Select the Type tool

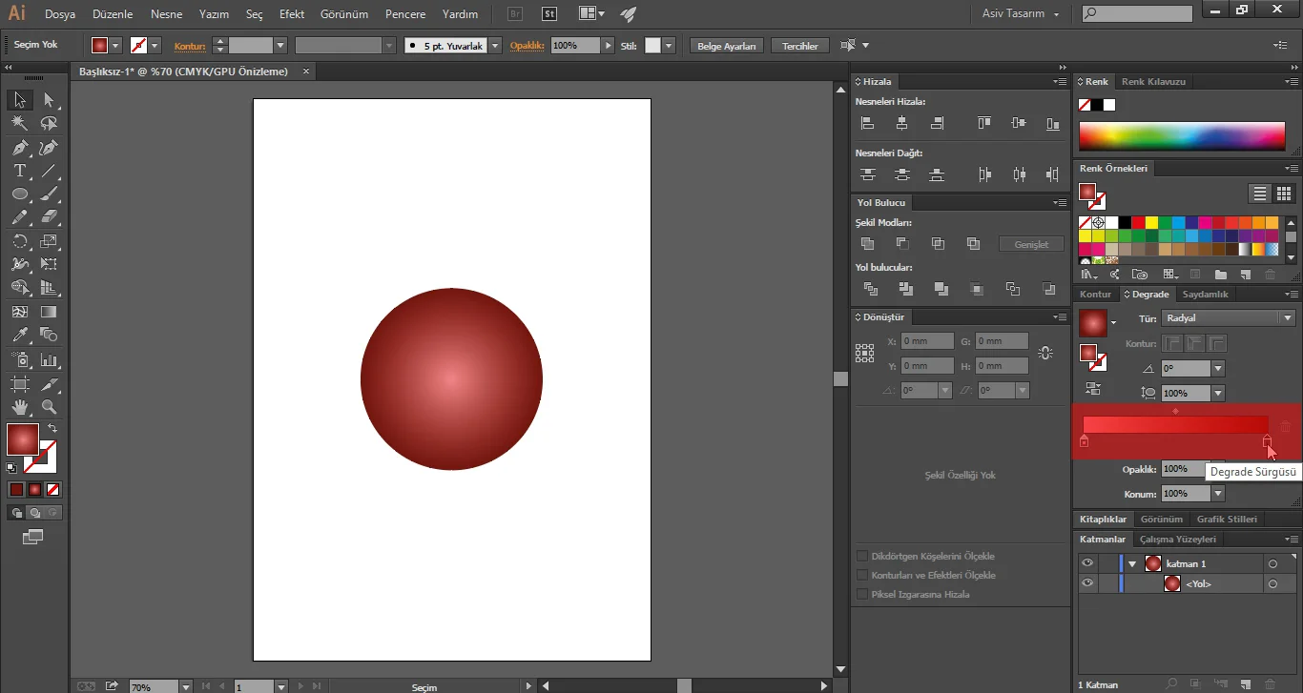[x=19, y=172]
